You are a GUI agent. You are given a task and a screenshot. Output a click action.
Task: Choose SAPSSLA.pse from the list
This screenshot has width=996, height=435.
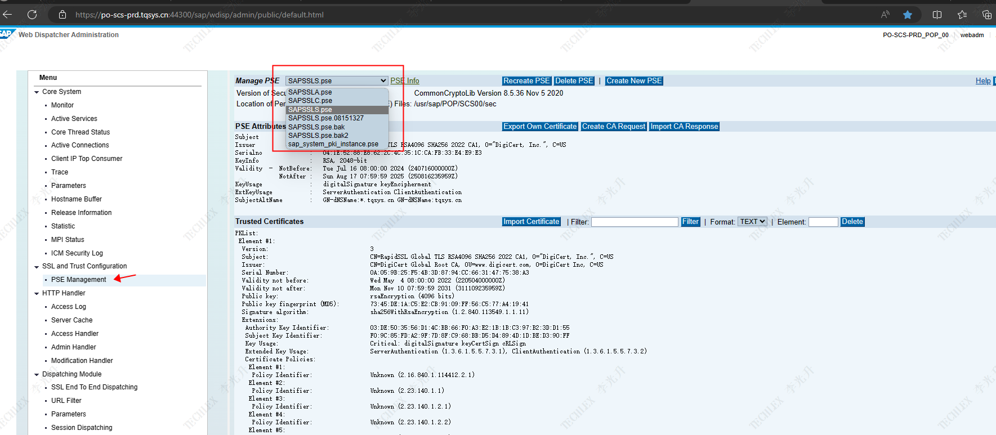pyautogui.click(x=310, y=92)
